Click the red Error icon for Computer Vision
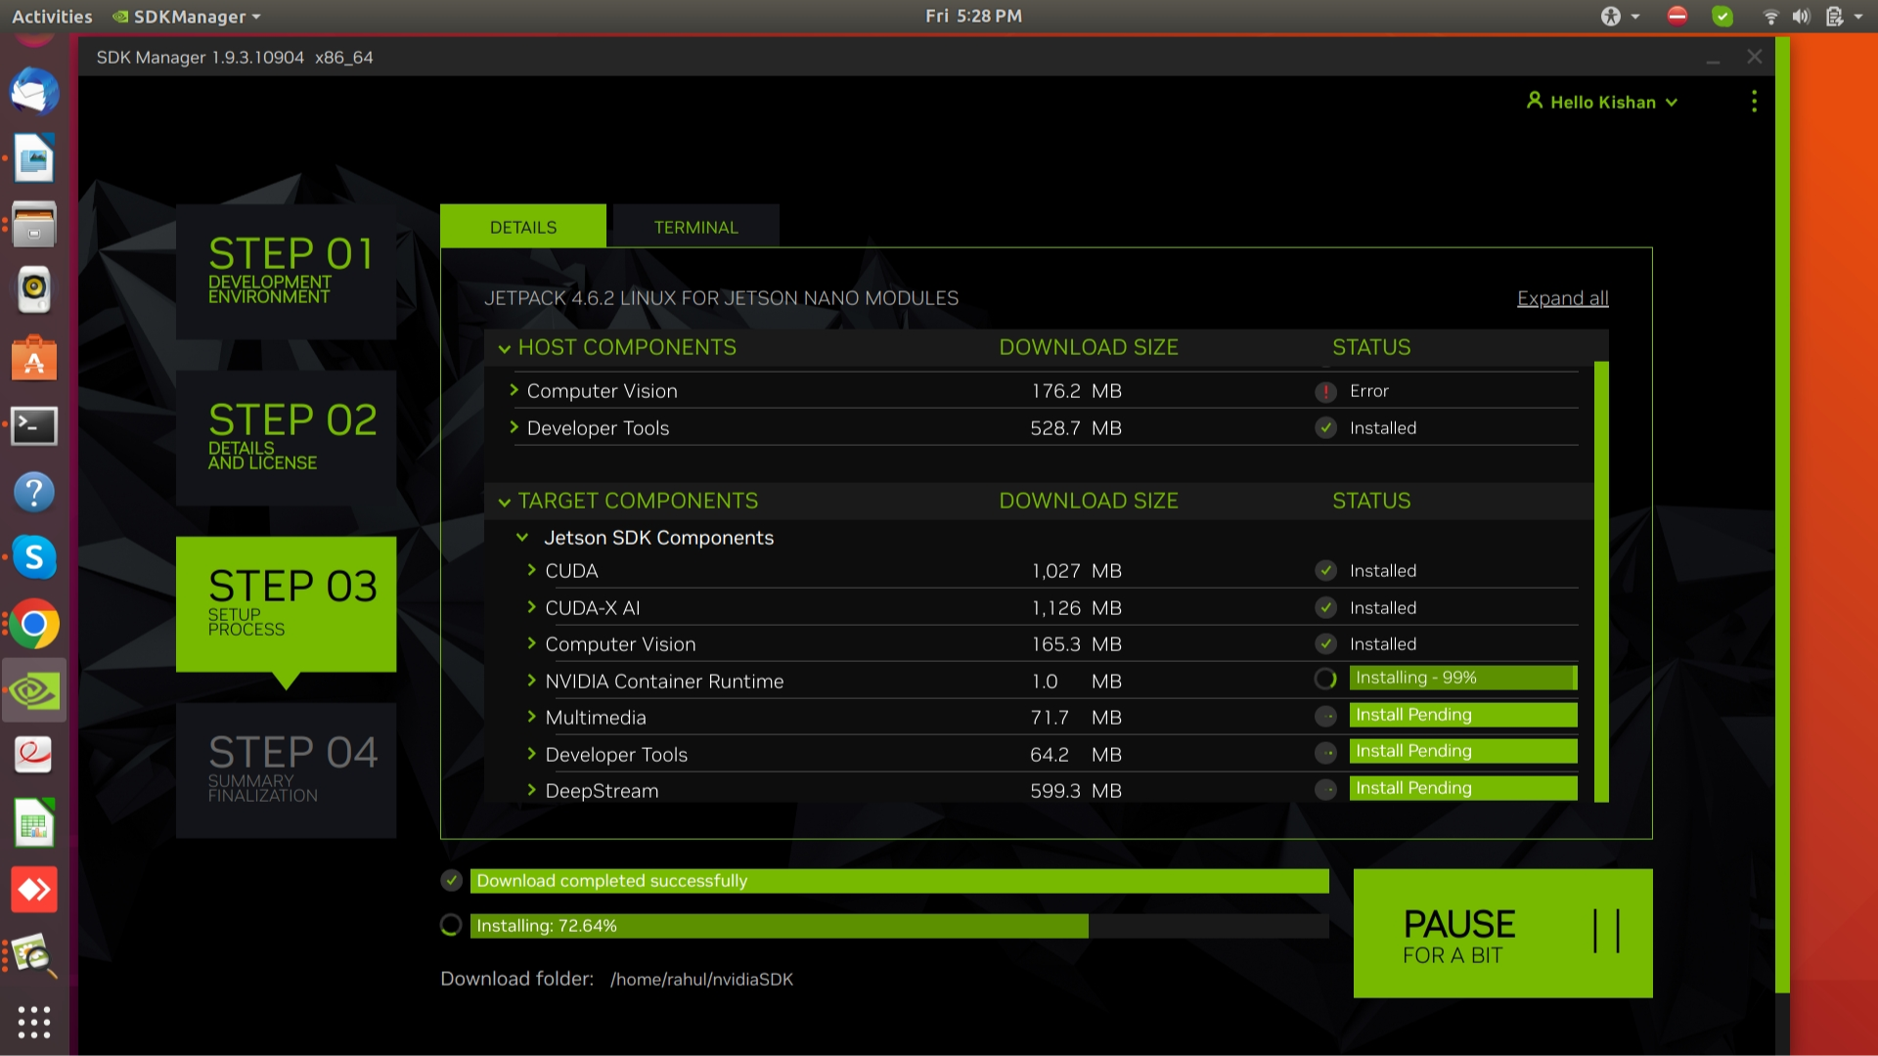The width and height of the screenshot is (1878, 1056). [x=1325, y=392]
